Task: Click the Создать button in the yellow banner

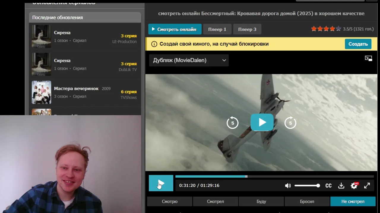Action: tap(358, 44)
